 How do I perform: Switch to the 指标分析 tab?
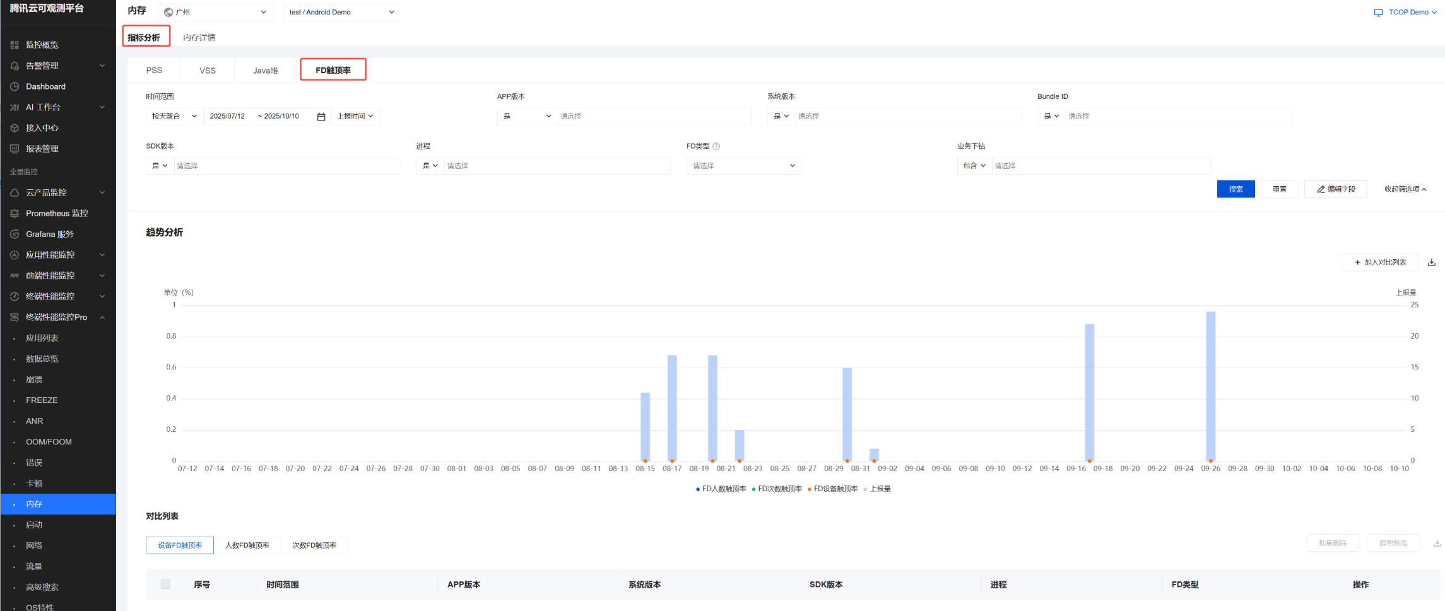tap(144, 38)
